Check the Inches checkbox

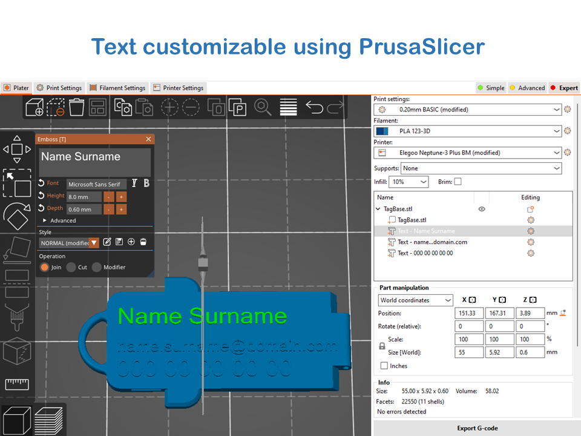pyautogui.click(x=384, y=366)
